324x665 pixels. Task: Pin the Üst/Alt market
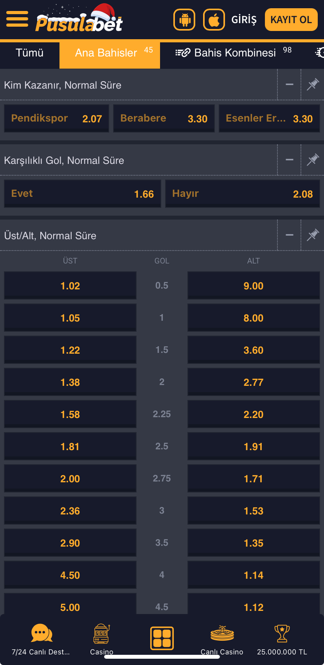312,235
